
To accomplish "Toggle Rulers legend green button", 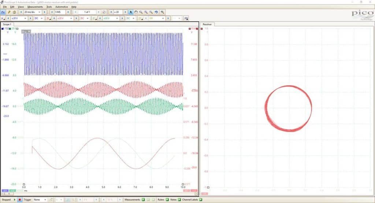I will point(167,200).
